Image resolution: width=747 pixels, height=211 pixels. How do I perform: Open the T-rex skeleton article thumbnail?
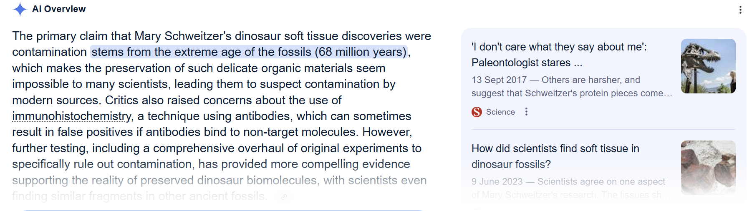(x=708, y=66)
